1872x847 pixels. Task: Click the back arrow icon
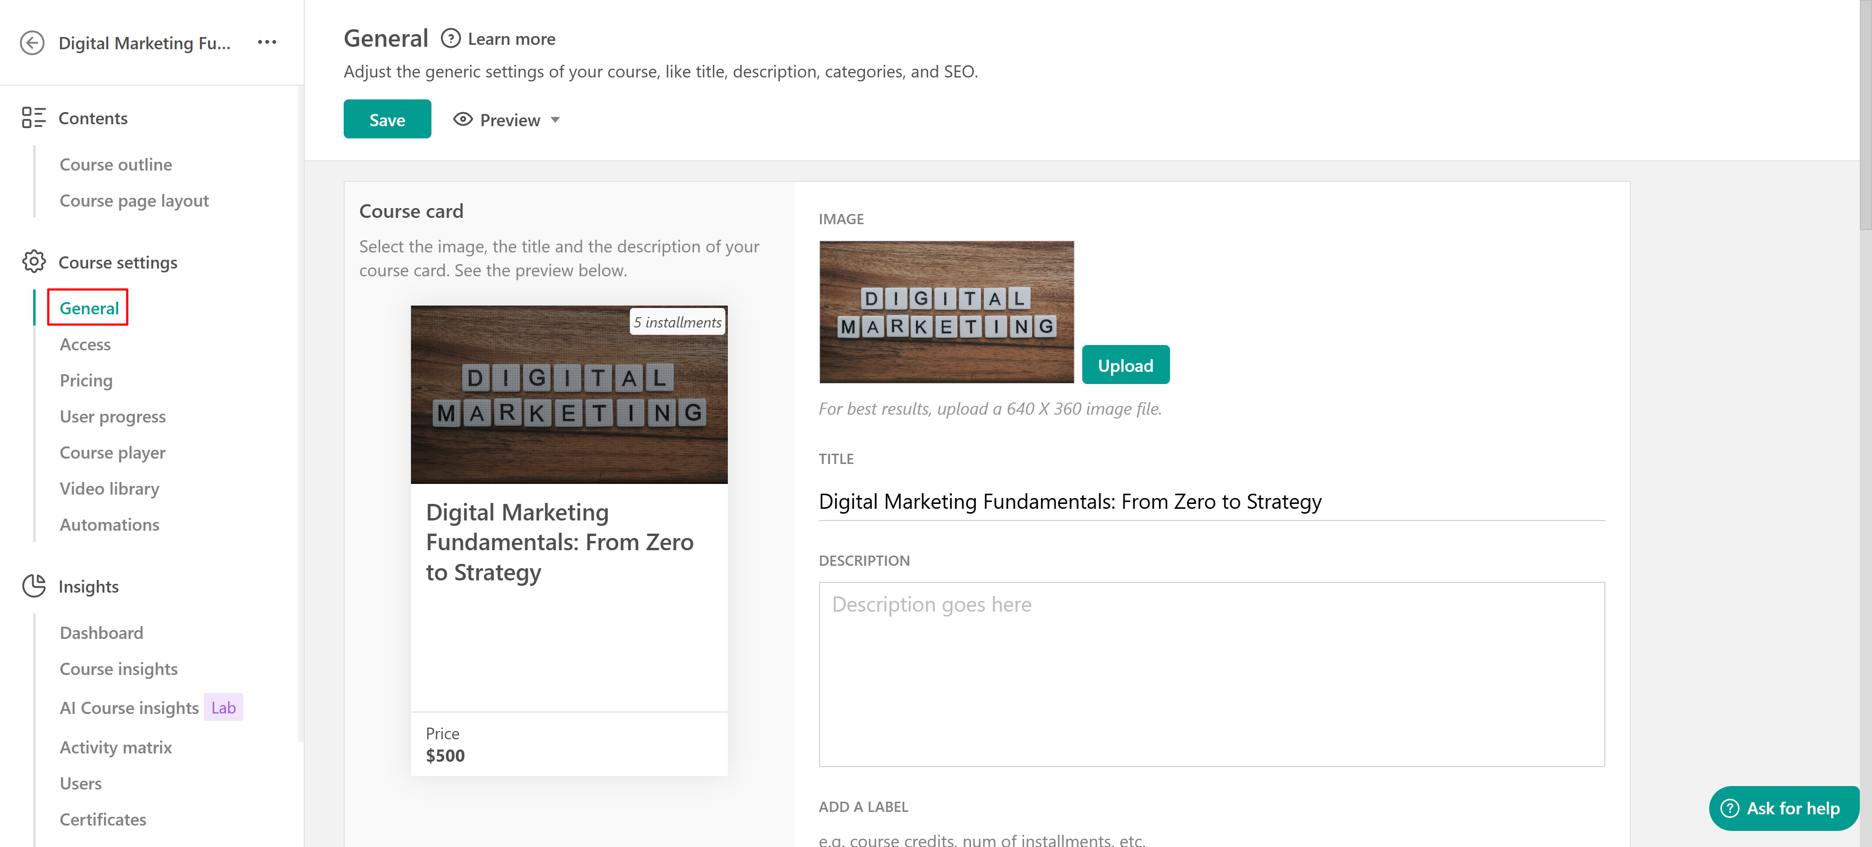(x=32, y=43)
